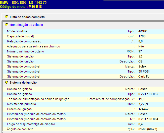Image resolution: width=164 pixels, height=133 pixels.
Task: Click the Código do motor: M10 B18 text
Action: [x=21, y=7]
